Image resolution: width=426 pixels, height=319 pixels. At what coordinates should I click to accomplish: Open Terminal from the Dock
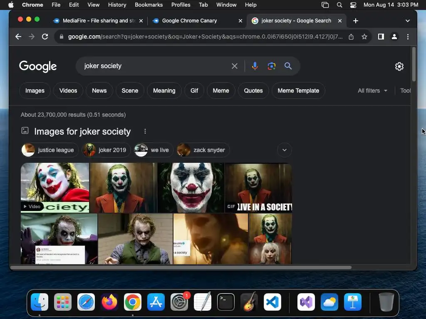226,302
